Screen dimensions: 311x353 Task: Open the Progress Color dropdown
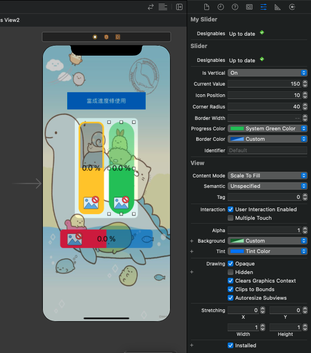pyautogui.click(x=267, y=128)
